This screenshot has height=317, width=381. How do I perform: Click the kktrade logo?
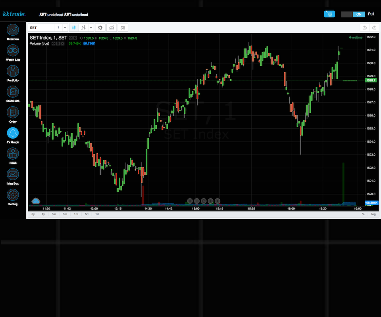tap(14, 14)
